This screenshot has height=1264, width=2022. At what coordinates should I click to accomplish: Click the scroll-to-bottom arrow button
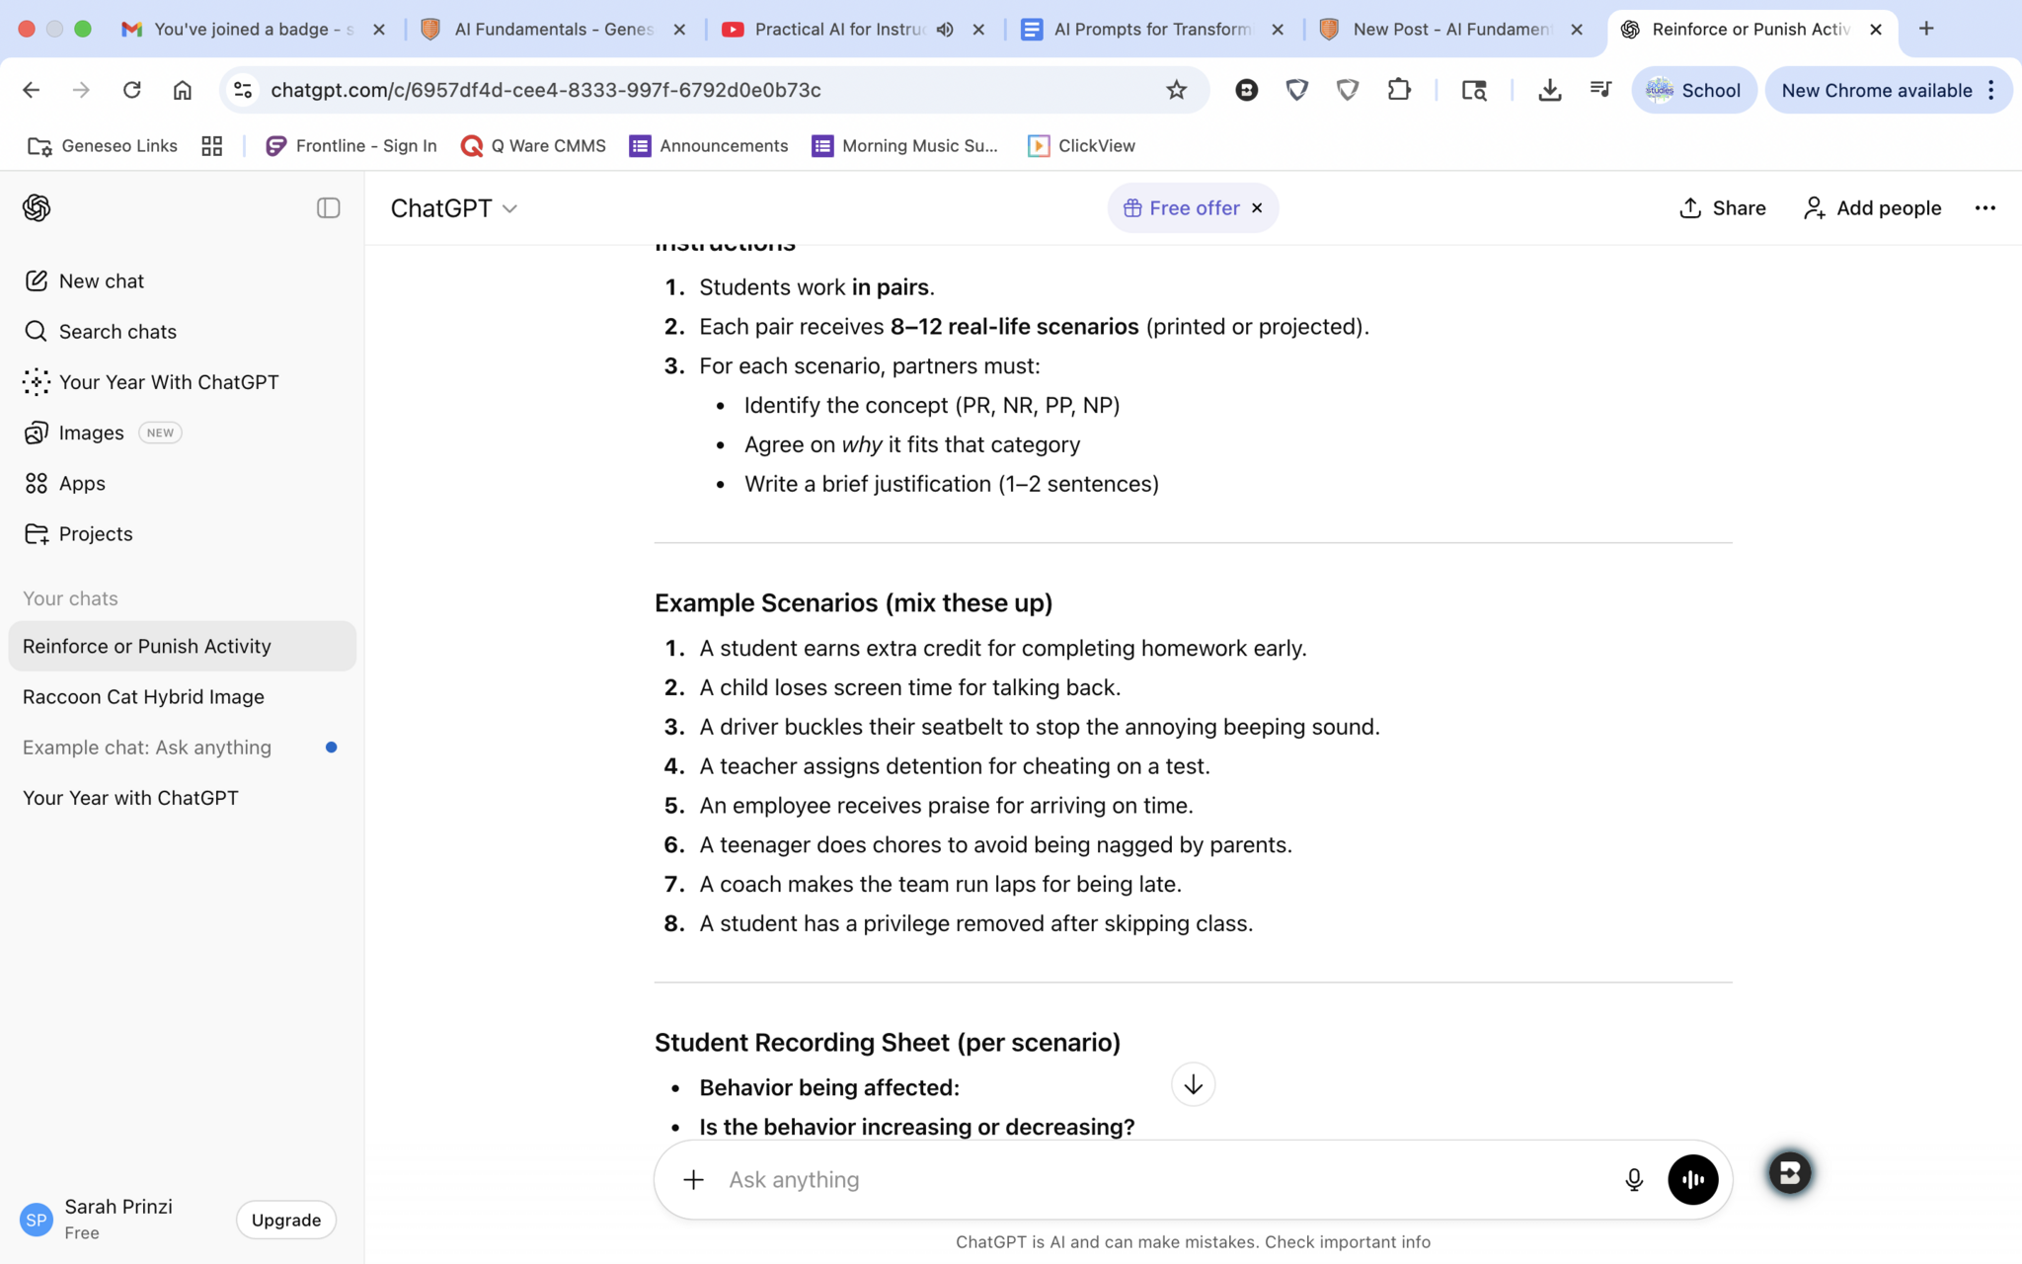(x=1193, y=1084)
